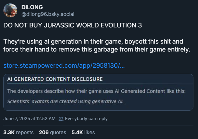View the 206 quotes list
Viewport: 198px width, 139px height.
pyautogui.click(x=52, y=132)
